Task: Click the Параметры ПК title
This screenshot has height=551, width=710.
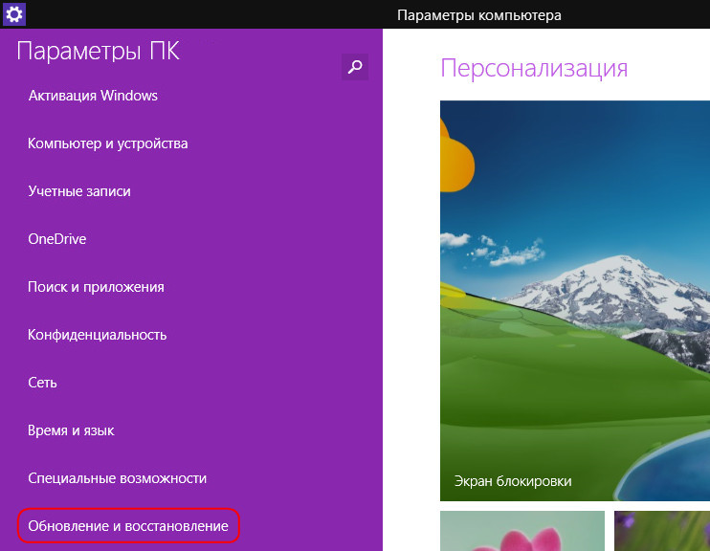Action: pyautogui.click(x=99, y=51)
